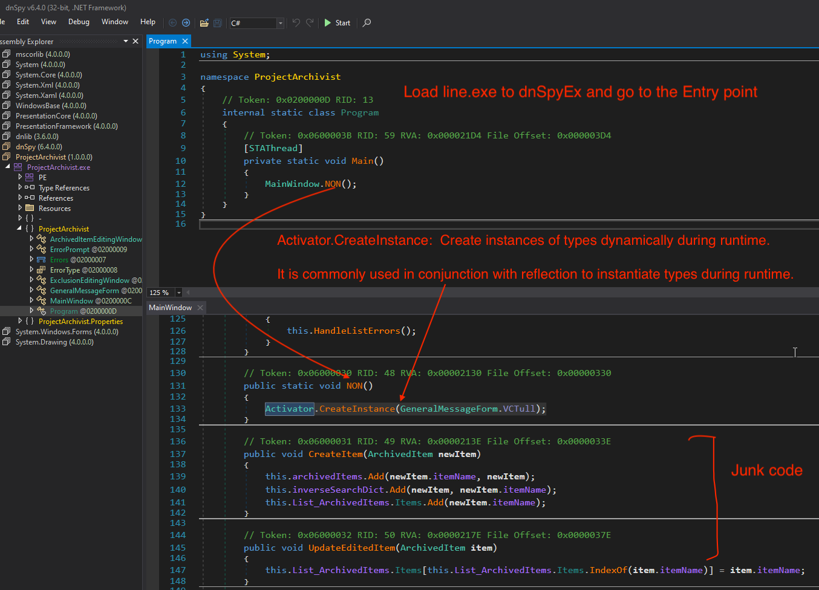Expand the GeneralMessageForm class node

pyautogui.click(x=31, y=290)
